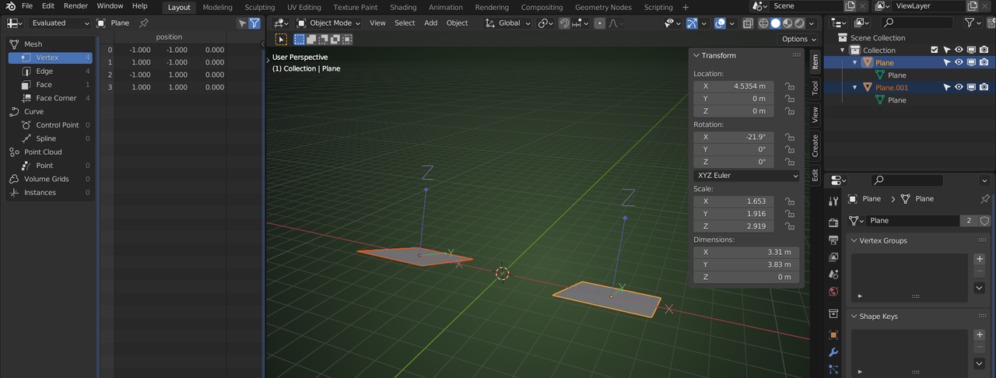Click the Options button in viewport
Viewport: 996px width, 378px height.
click(x=798, y=39)
